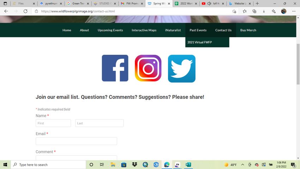Open File Explorer from taskbar
Image resolution: width=300 pixels, height=169 pixels.
(x=113, y=165)
